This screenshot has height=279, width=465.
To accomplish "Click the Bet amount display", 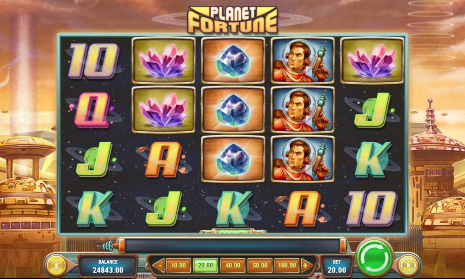I will point(337,266).
